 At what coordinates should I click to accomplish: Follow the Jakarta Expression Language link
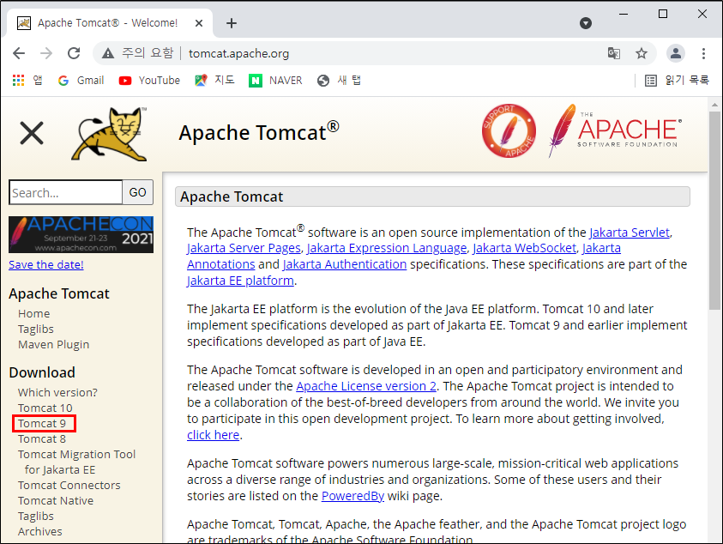[387, 248]
